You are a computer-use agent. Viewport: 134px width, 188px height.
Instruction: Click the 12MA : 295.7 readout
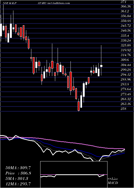tap(18, 184)
